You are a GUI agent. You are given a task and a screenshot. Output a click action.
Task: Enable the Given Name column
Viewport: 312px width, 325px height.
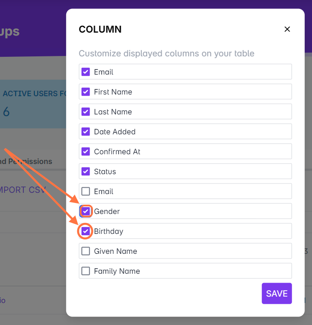[86, 251]
